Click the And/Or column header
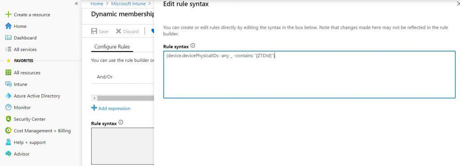The image size is (460, 166). pos(105,77)
